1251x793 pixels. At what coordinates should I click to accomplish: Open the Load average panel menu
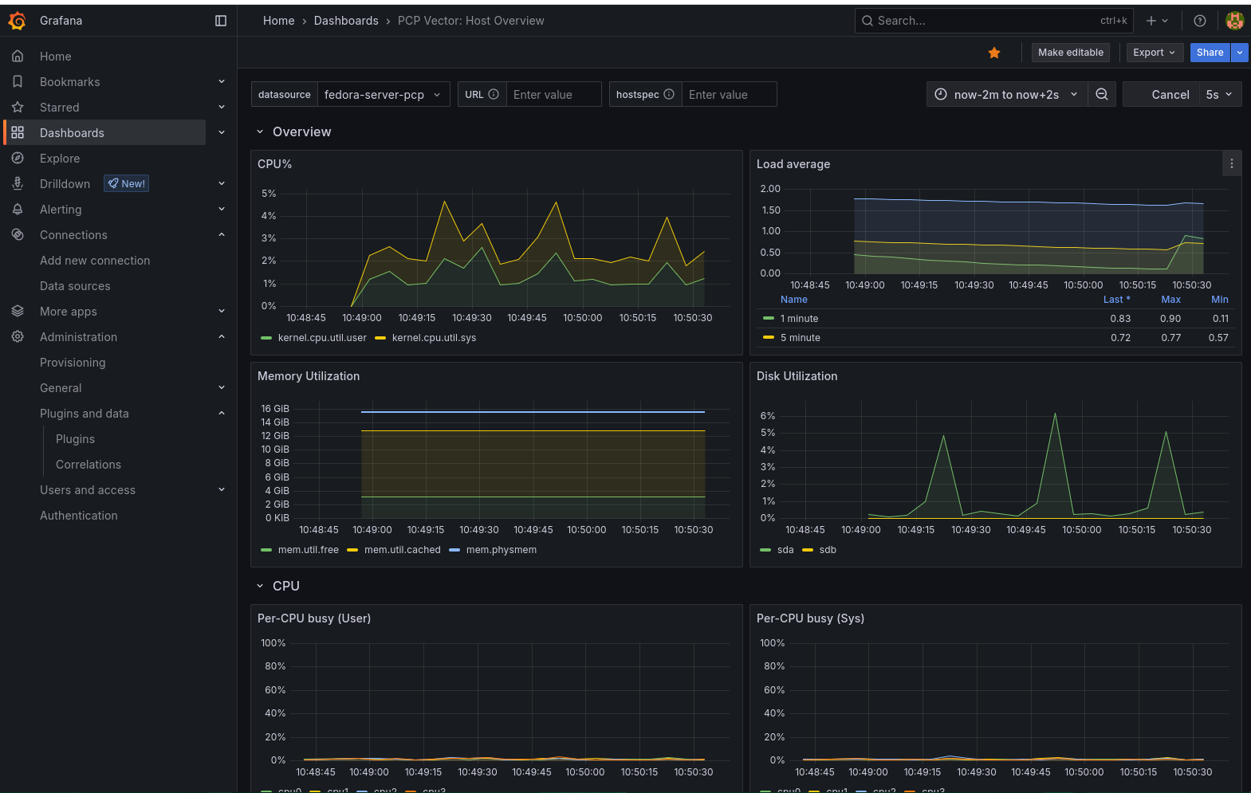pyautogui.click(x=1231, y=163)
